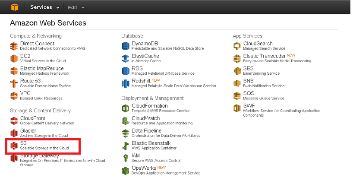Click the Elastic Transcoder icon

pos(237,59)
